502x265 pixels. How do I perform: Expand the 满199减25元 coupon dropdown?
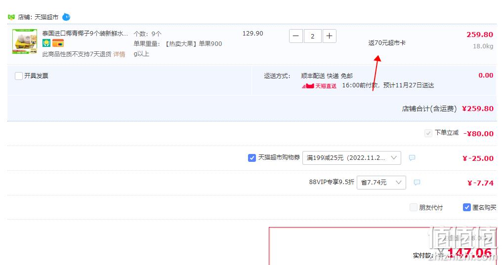[351, 158]
